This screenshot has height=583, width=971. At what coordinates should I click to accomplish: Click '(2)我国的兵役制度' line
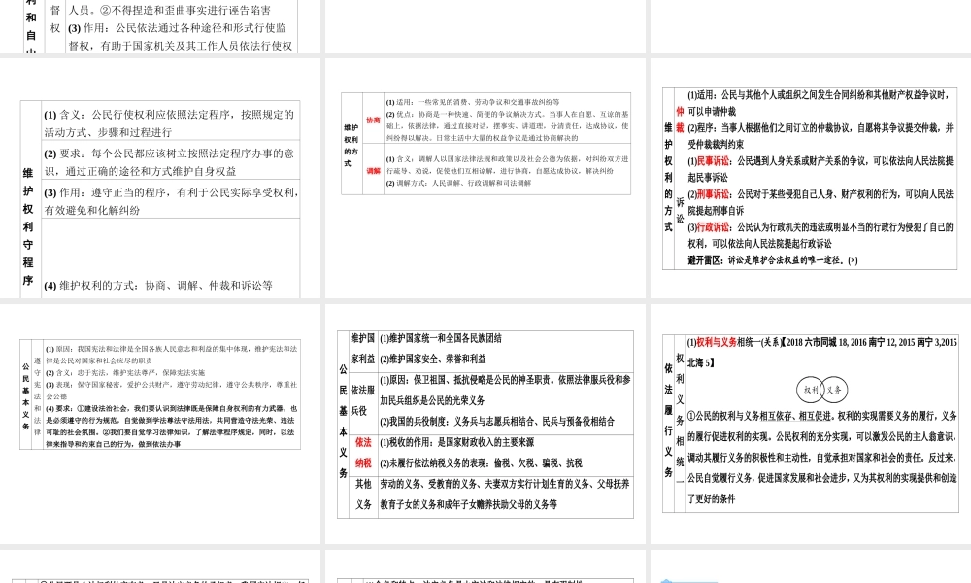(x=496, y=422)
